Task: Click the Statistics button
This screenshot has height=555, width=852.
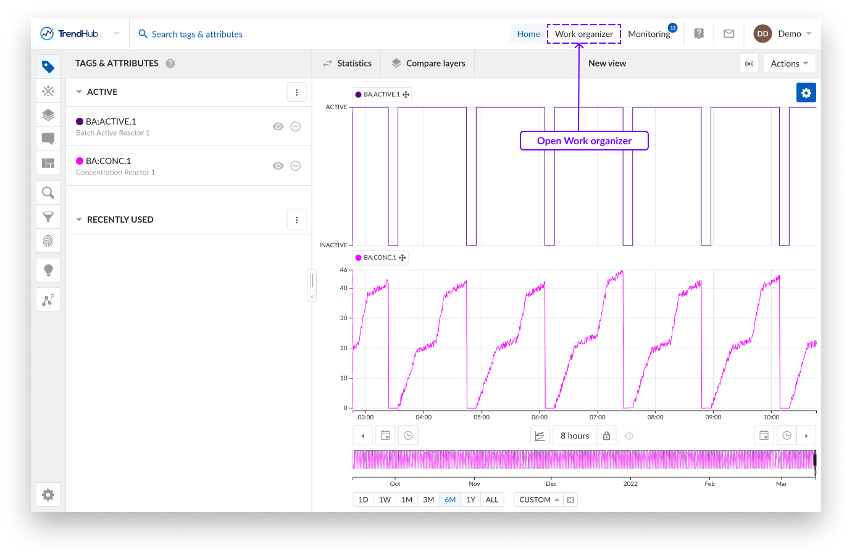Action: click(347, 64)
